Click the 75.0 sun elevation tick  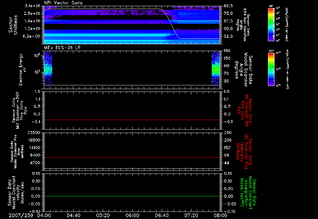[228, 13]
